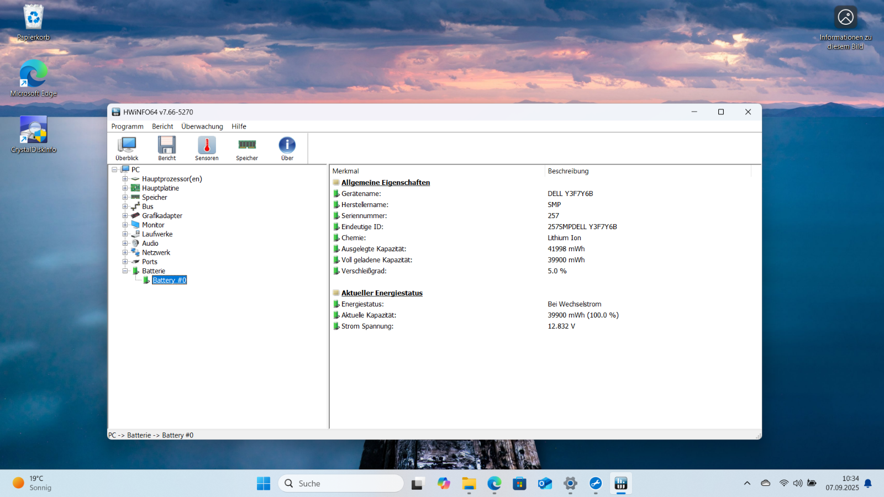Open the Sensoren thermometer tool
884x497 pixels.
coord(207,148)
